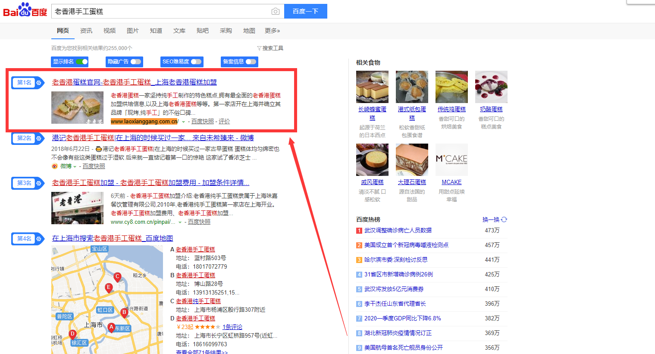This screenshot has width=655, height=354.
Task: Toggle 备案信息 switch
Action: (x=251, y=62)
